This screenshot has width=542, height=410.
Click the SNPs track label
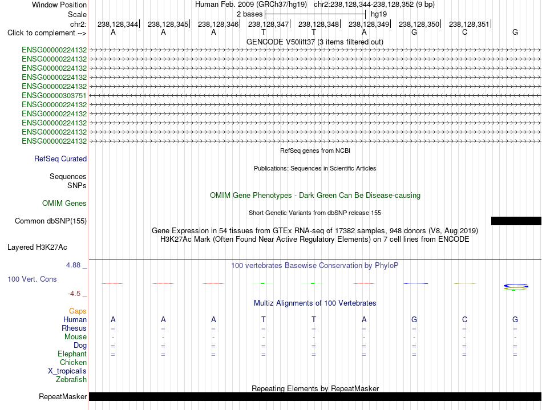[77, 185]
